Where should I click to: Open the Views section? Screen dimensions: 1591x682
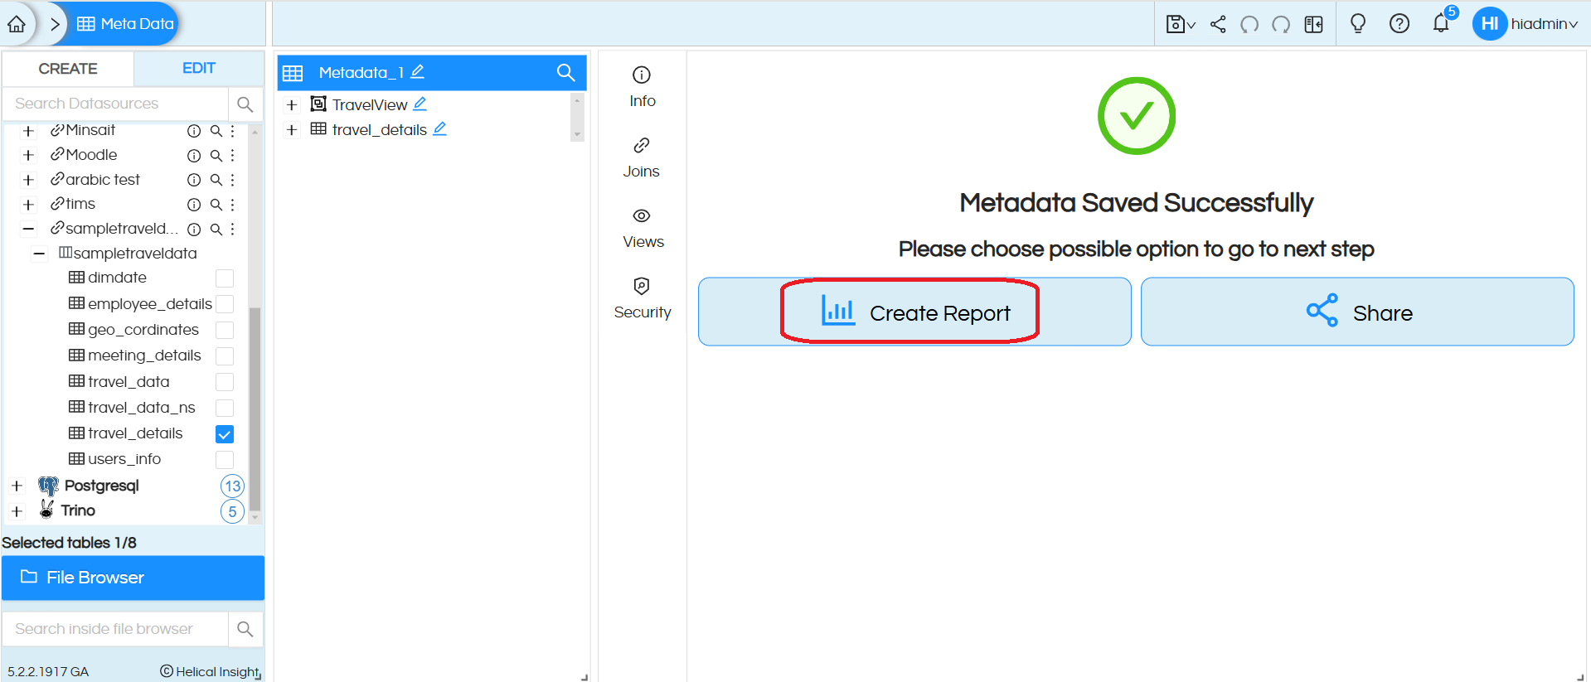643,228
